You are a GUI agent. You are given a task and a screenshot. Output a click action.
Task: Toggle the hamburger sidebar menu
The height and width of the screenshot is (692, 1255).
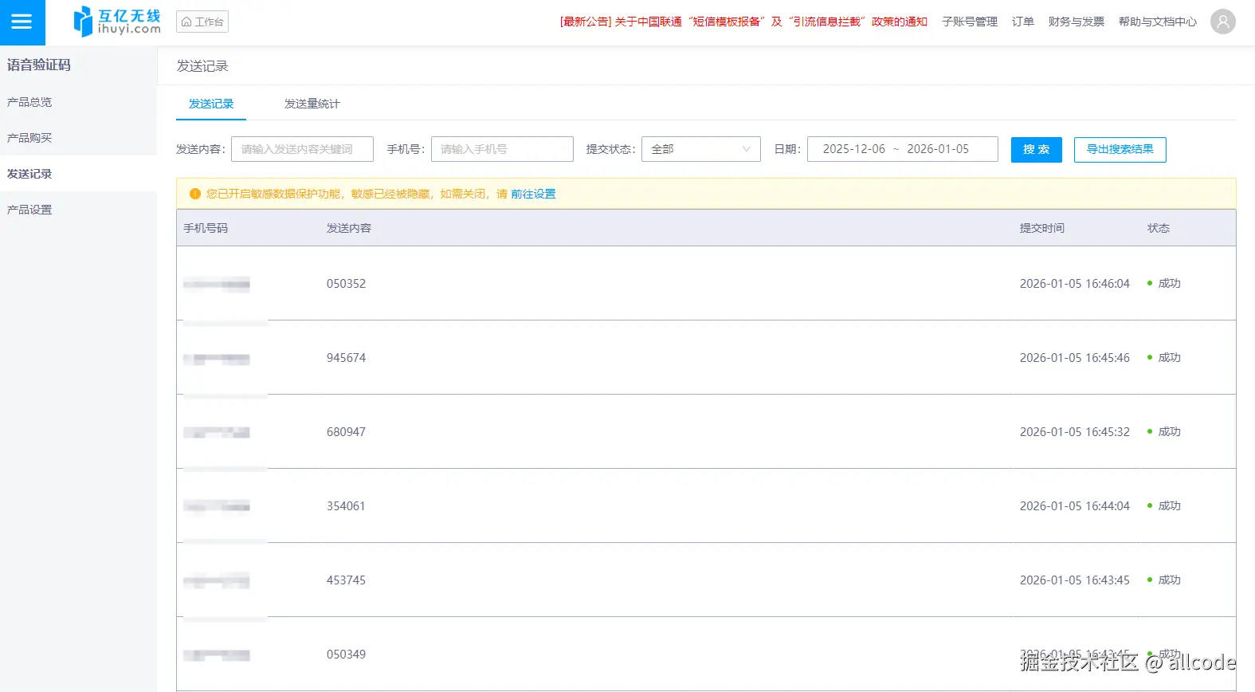click(22, 22)
